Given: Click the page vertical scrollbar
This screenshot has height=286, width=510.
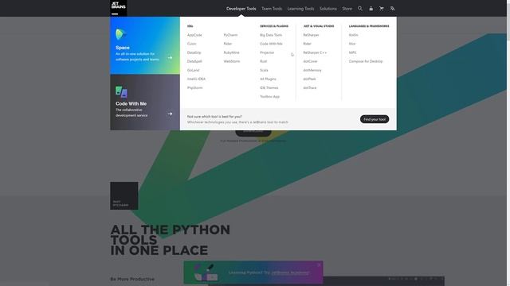Looking at the screenshot, I should tap(508, 143).
